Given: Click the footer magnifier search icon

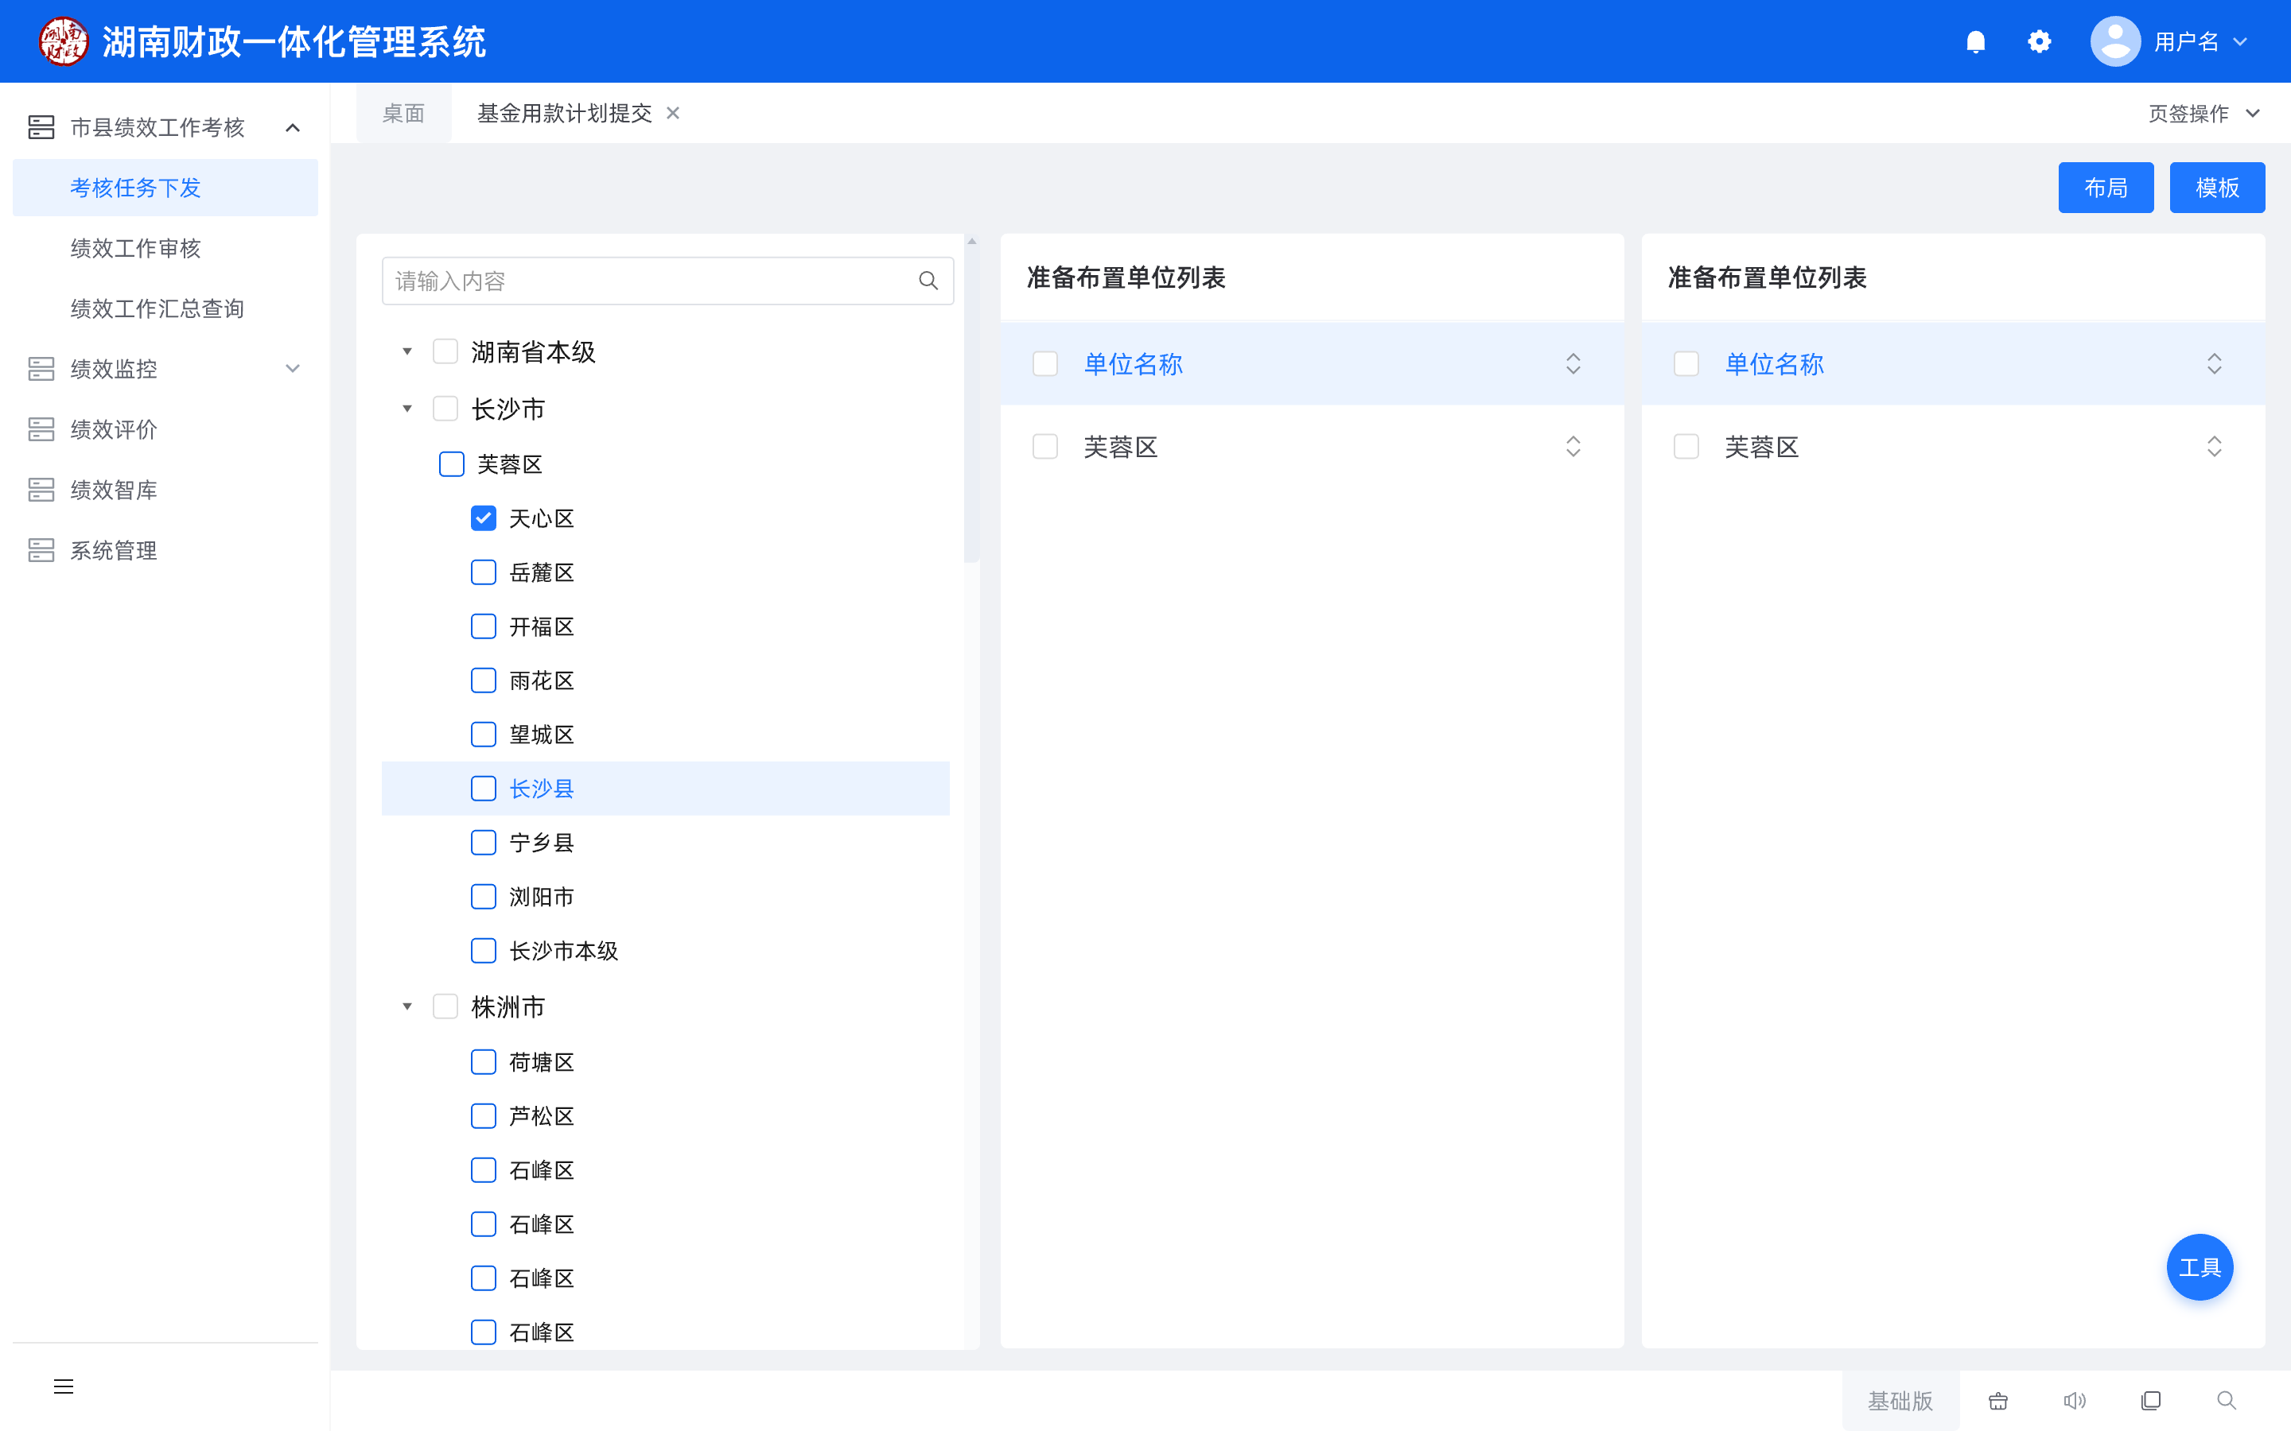Looking at the screenshot, I should coord(2227,1401).
